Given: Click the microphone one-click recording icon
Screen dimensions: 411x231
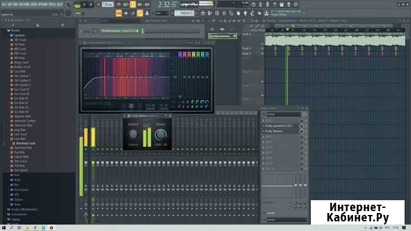Looking at the screenshot, I should pos(267,4).
